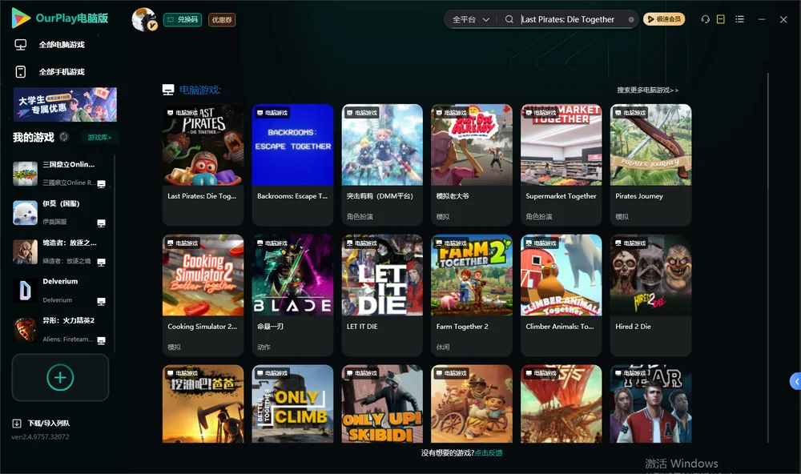Click the yellow bookmark toolbar icon
Image resolution: width=801 pixels, height=474 pixels.
721,19
